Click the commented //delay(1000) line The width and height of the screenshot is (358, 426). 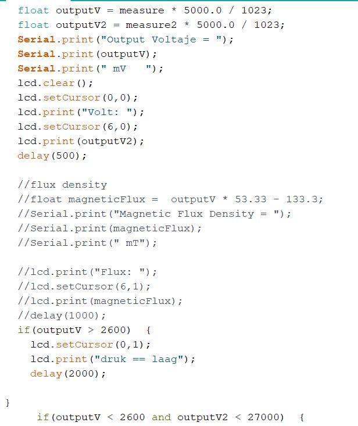[x=62, y=316]
